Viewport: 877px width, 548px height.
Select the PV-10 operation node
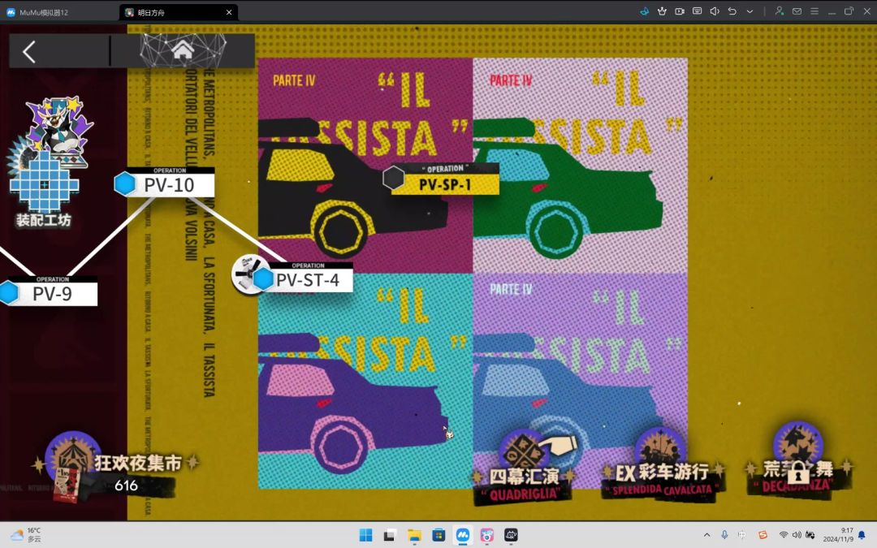(170, 184)
